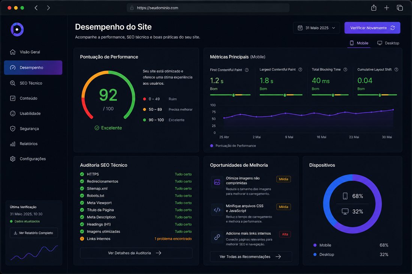Click the Total Blocking Time help icon
412x274 pixels.
click(x=345, y=70)
